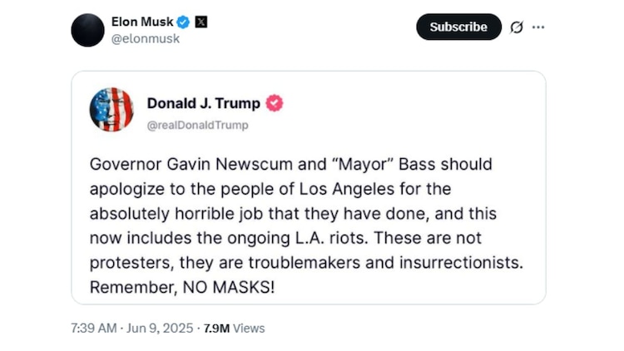Screen dimensions: 624x351
Task: Click the 7.9M view count number
Action: point(216,328)
